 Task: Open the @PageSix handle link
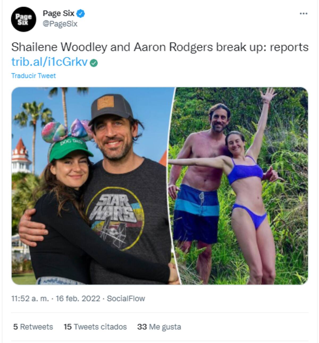coord(60,24)
